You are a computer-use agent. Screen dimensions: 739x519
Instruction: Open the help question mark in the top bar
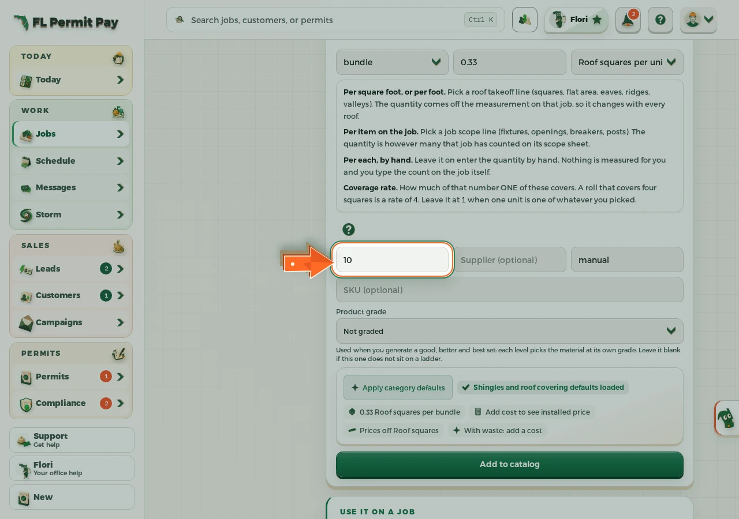[660, 20]
